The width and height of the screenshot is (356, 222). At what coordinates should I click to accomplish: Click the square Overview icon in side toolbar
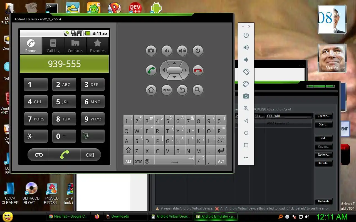point(246,145)
